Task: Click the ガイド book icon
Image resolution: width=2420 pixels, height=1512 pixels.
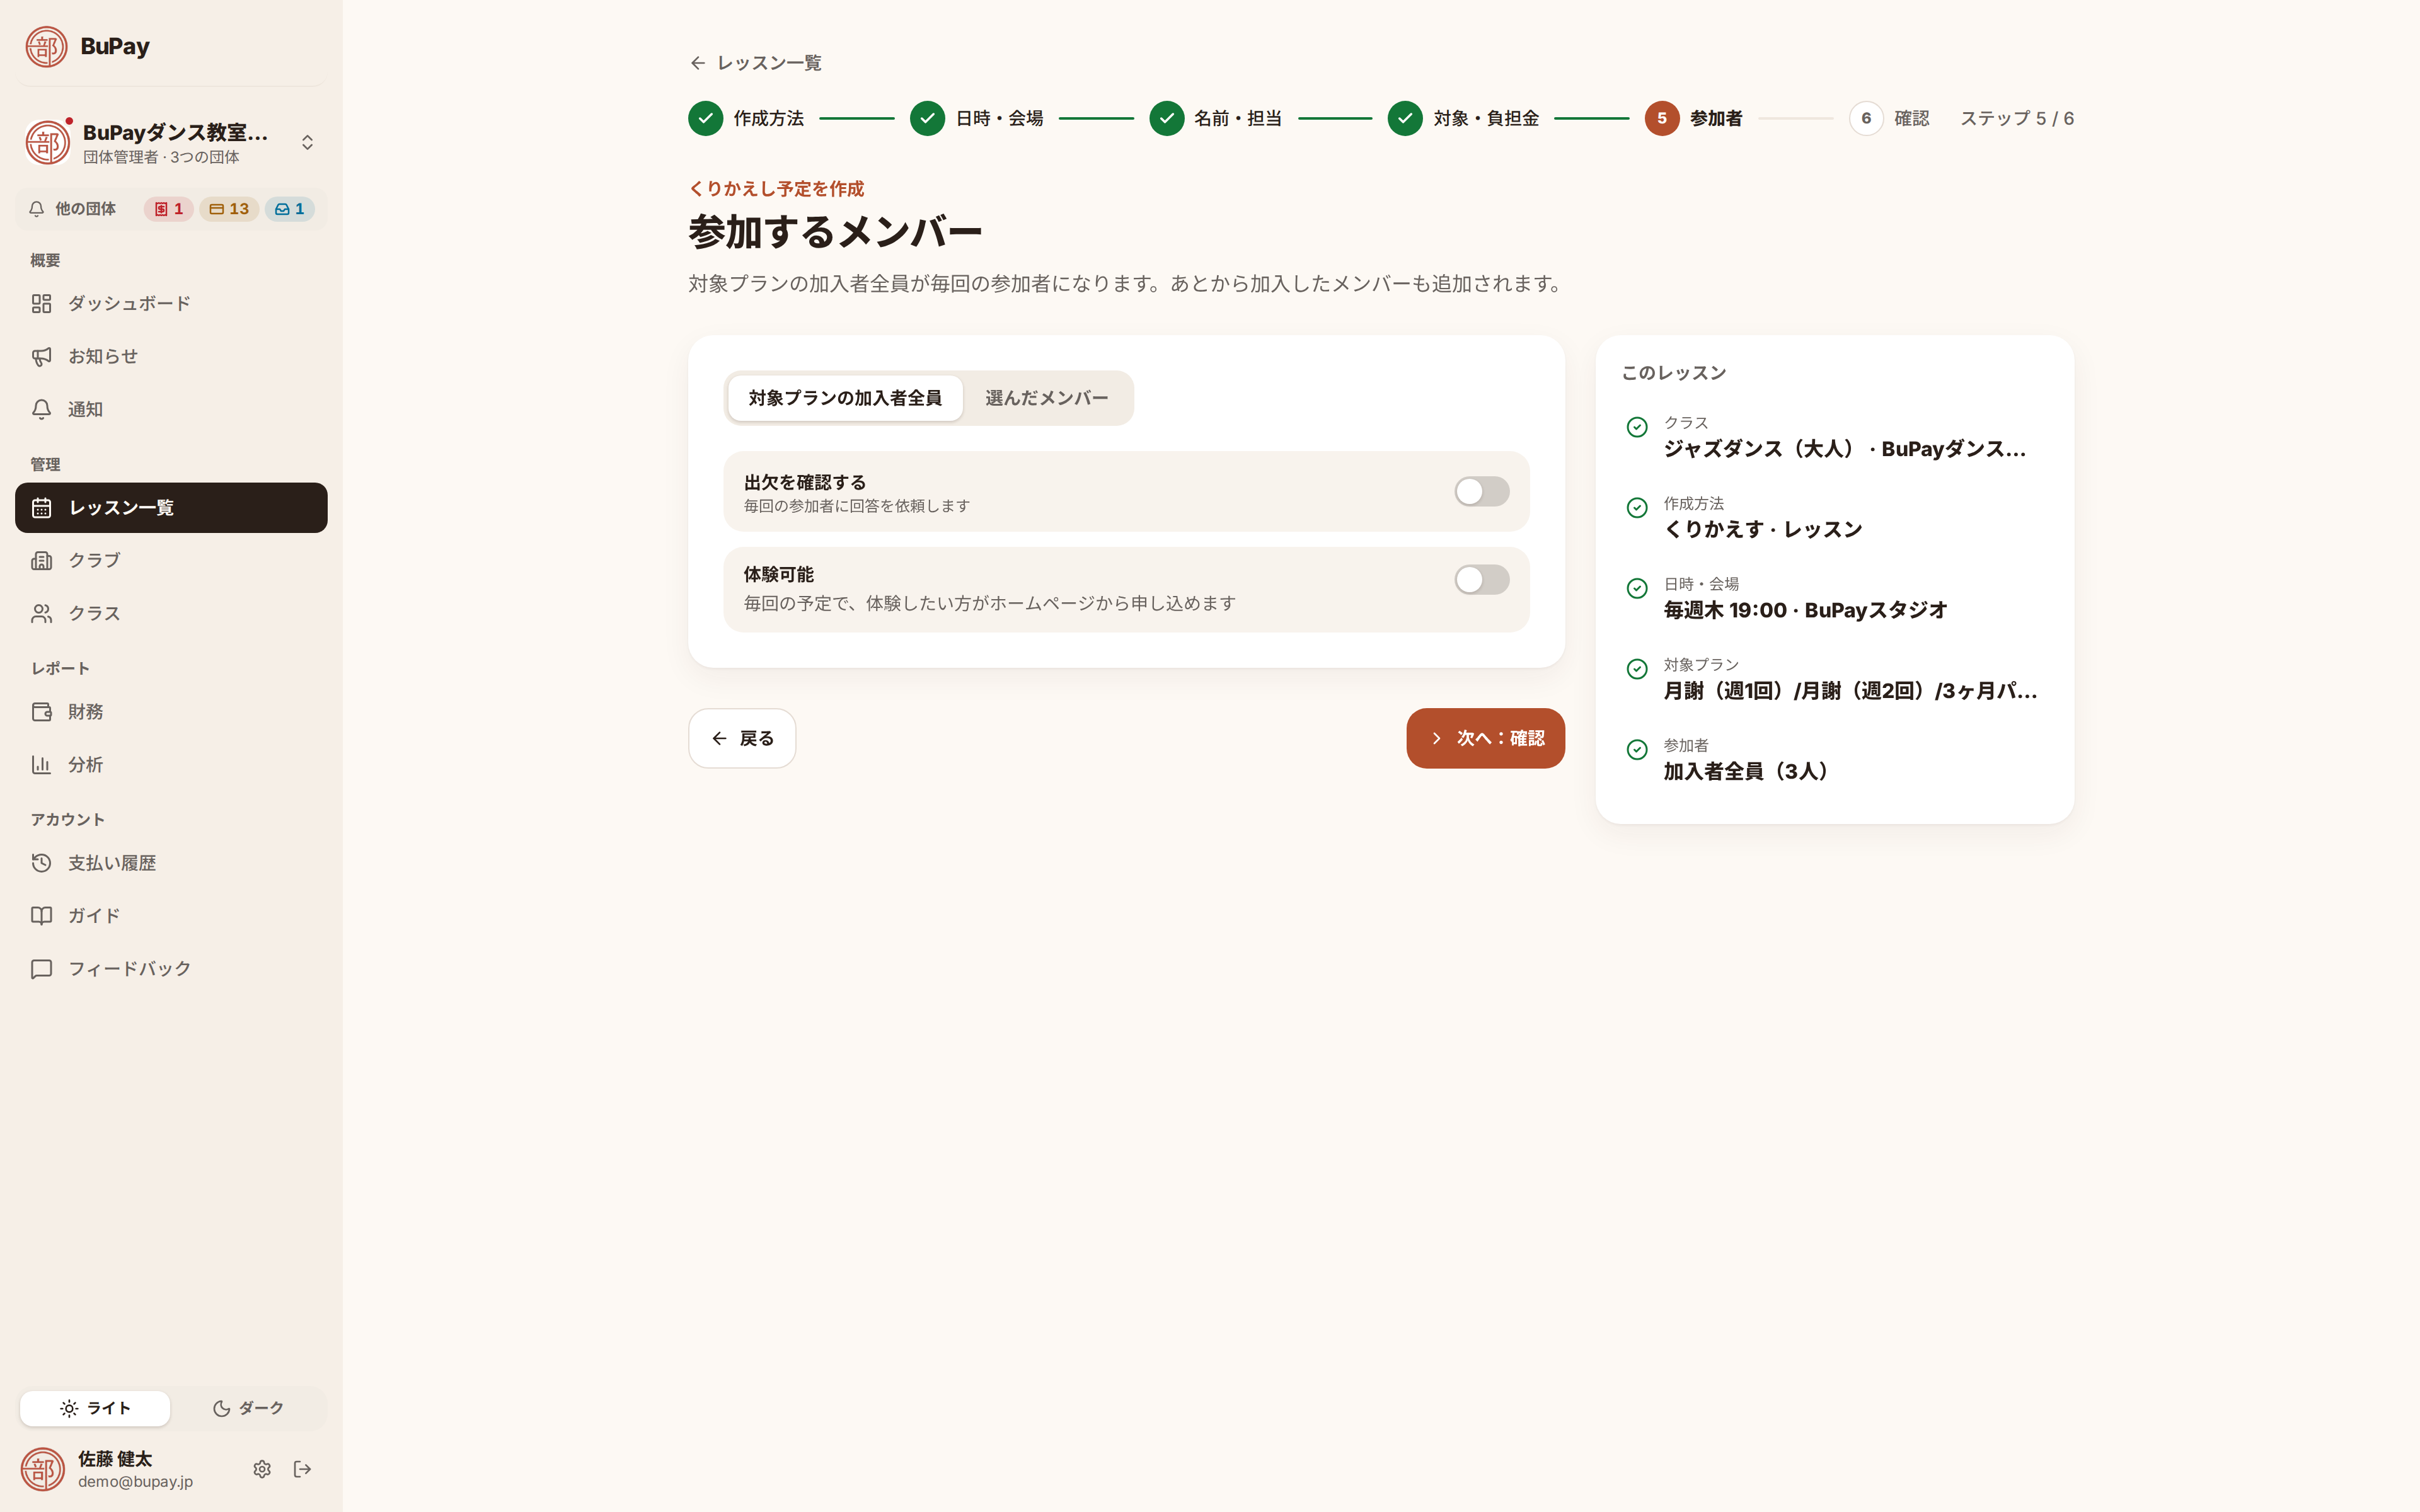Action: [x=41, y=916]
